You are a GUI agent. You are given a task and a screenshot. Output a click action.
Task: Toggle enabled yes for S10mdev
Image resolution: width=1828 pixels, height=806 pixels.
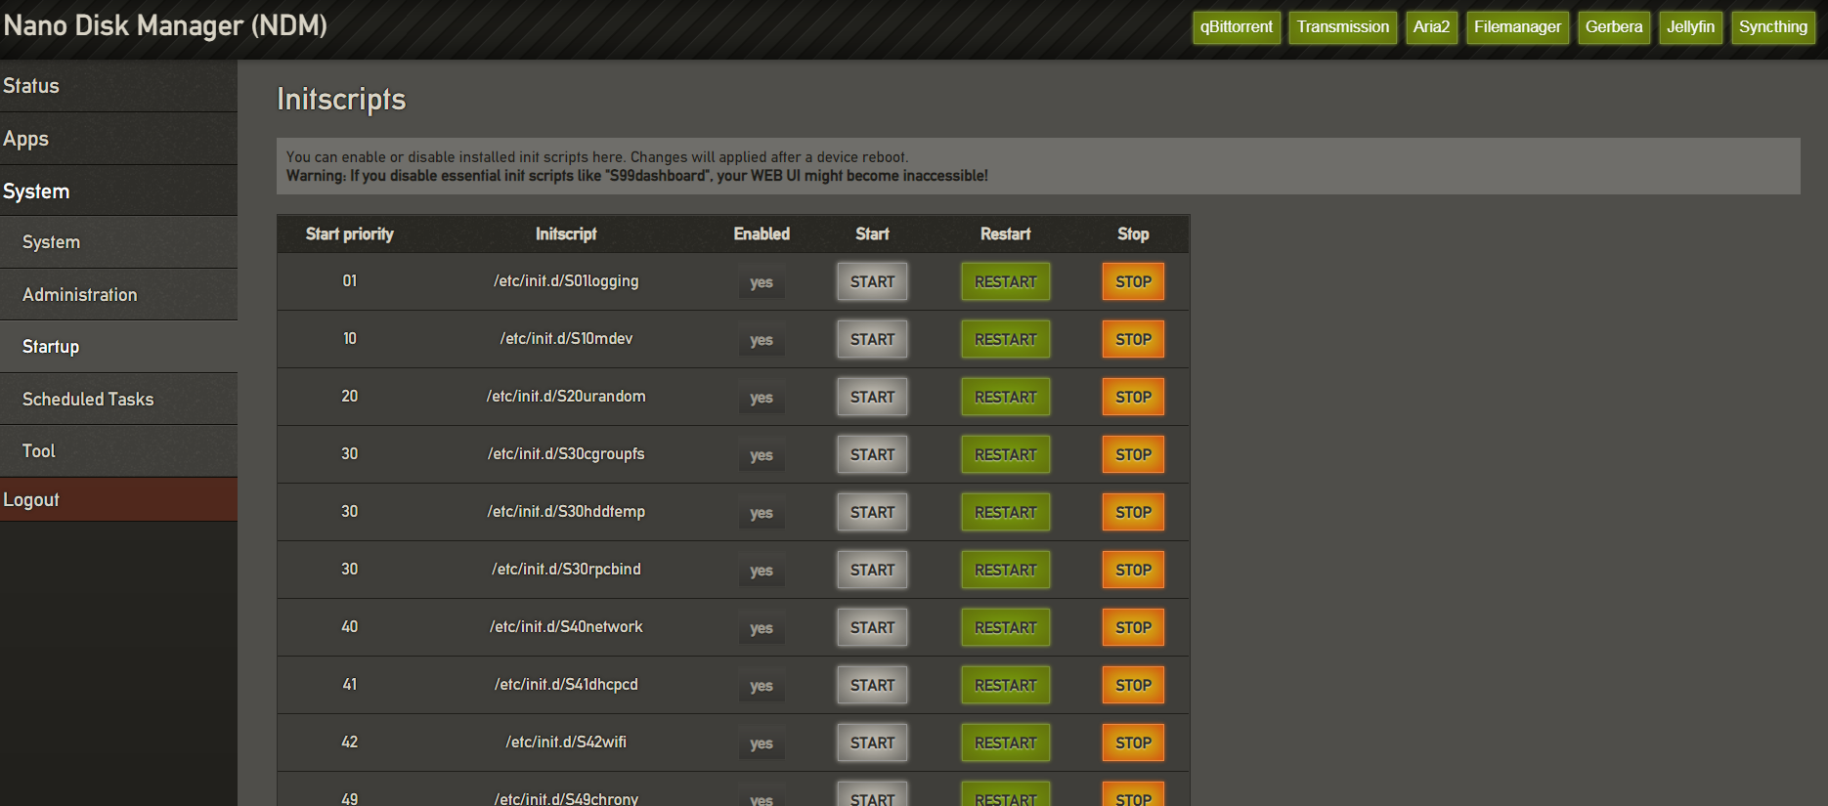(762, 340)
